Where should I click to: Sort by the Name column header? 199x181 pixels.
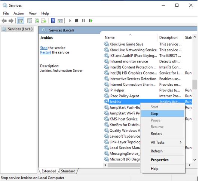130,37
